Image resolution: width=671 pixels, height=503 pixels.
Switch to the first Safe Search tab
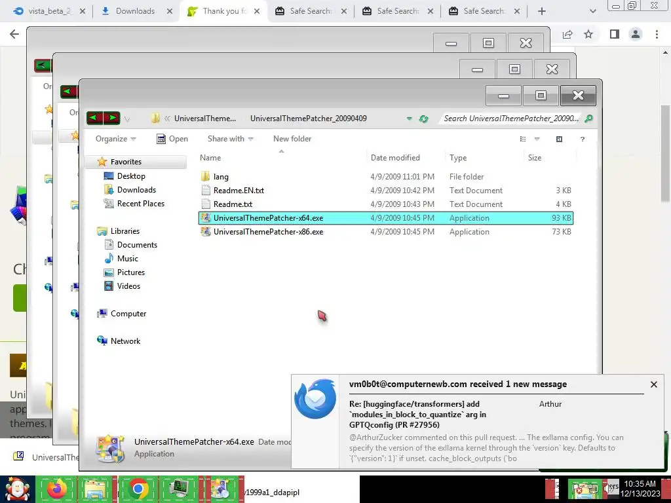(310, 11)
